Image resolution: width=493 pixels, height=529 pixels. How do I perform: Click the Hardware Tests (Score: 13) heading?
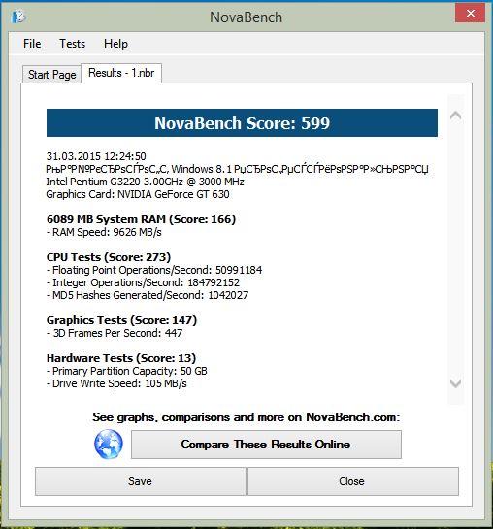pyautogui.click(x=121, y=358)
